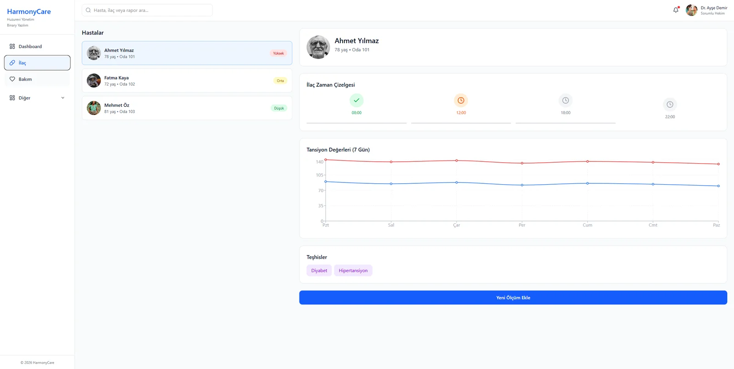
Task: Select patient Mehmet Öz from list
Action: [187, 108]
